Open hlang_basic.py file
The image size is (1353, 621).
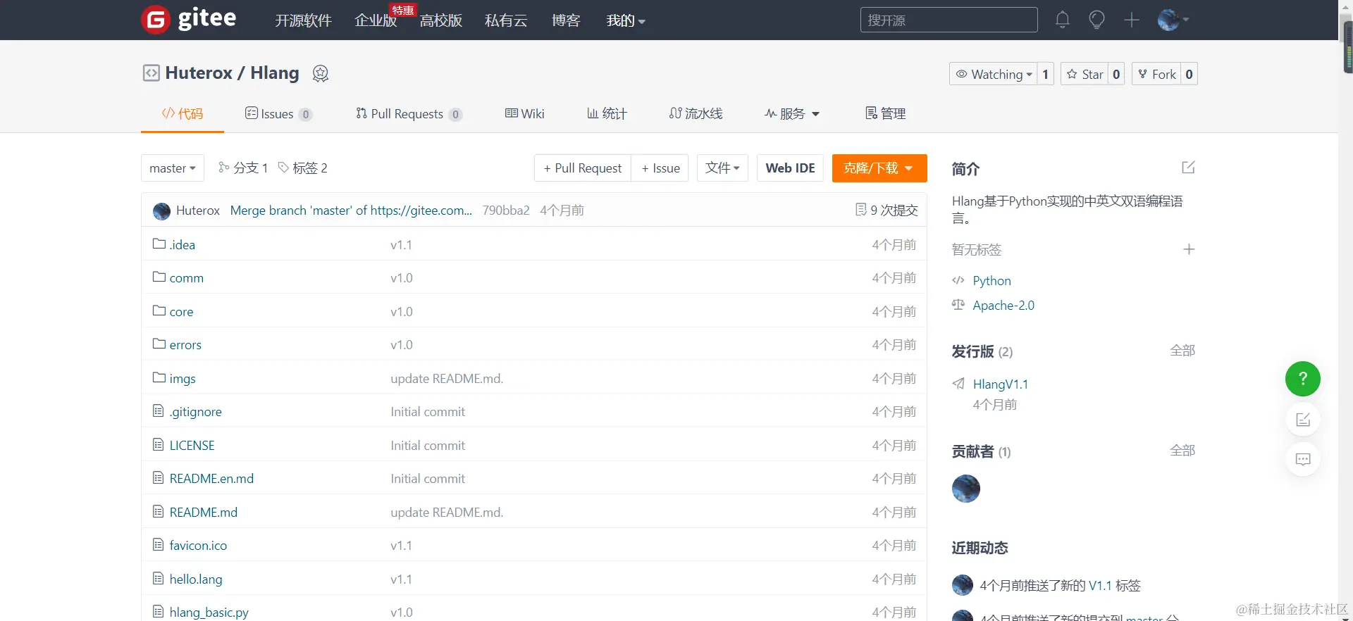(x=209, y=613)
